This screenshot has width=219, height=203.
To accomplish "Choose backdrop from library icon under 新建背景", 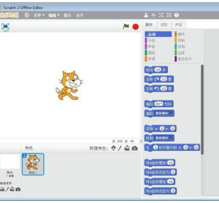I will 2,189.
